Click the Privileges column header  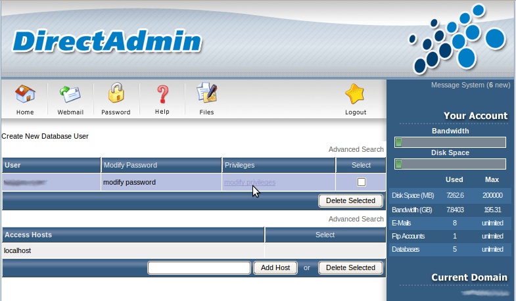pos(279,165)
